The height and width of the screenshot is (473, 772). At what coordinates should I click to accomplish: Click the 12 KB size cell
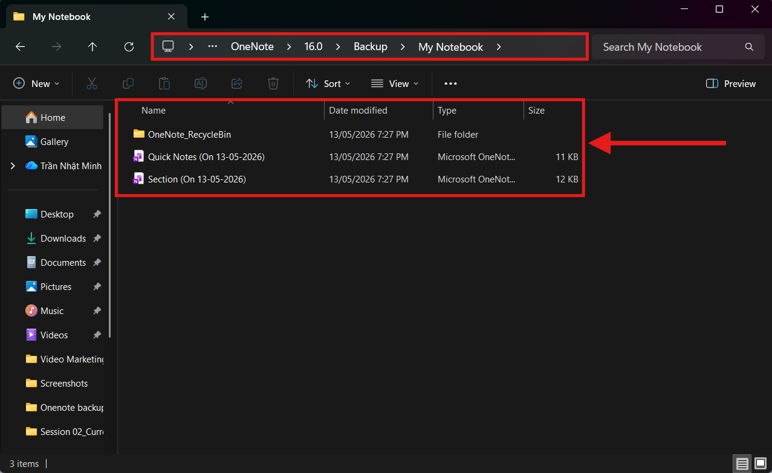pos(567,179)
